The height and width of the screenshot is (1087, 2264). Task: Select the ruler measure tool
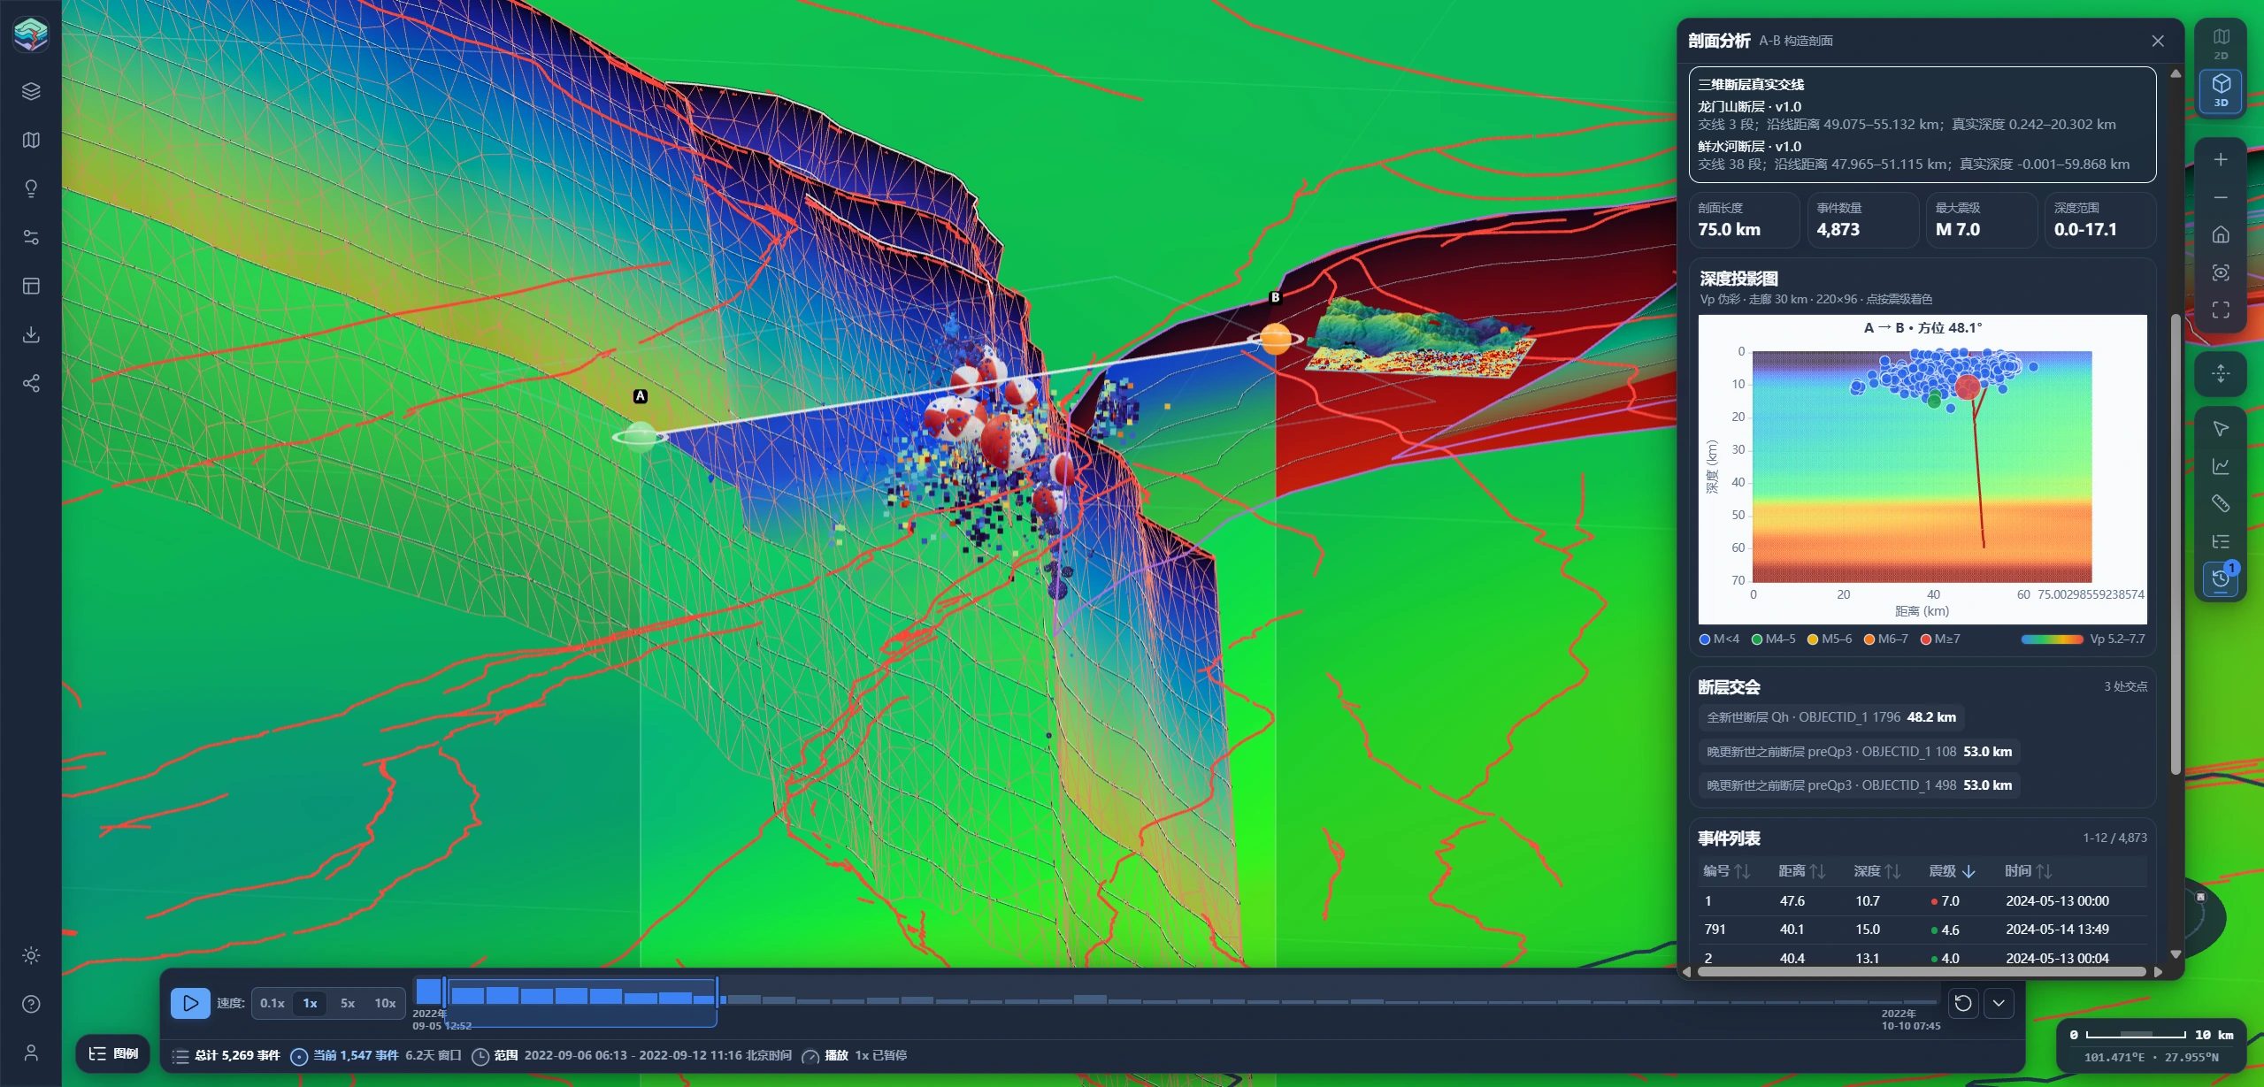tap(2221, 503)
